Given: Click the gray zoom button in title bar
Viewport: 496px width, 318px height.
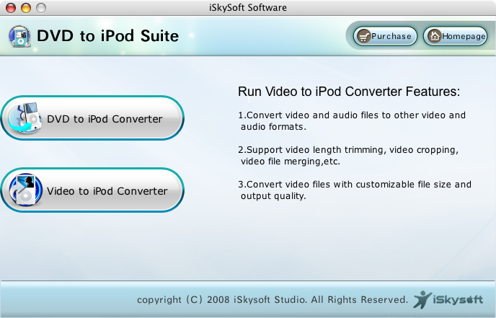Looking at the screenshot, I should coord(41,8).
